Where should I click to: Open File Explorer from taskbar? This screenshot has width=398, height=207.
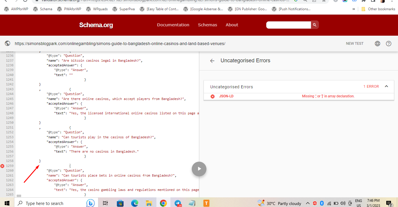149,203
